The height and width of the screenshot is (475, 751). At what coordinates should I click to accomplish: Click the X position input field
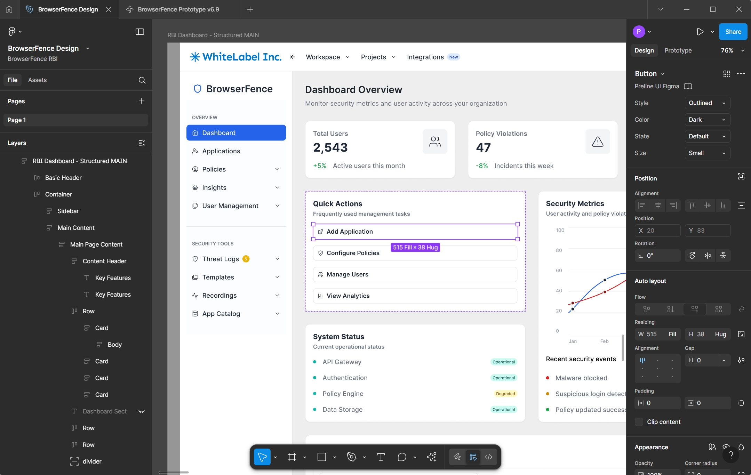pyautogui.click(x=657, y=231)
